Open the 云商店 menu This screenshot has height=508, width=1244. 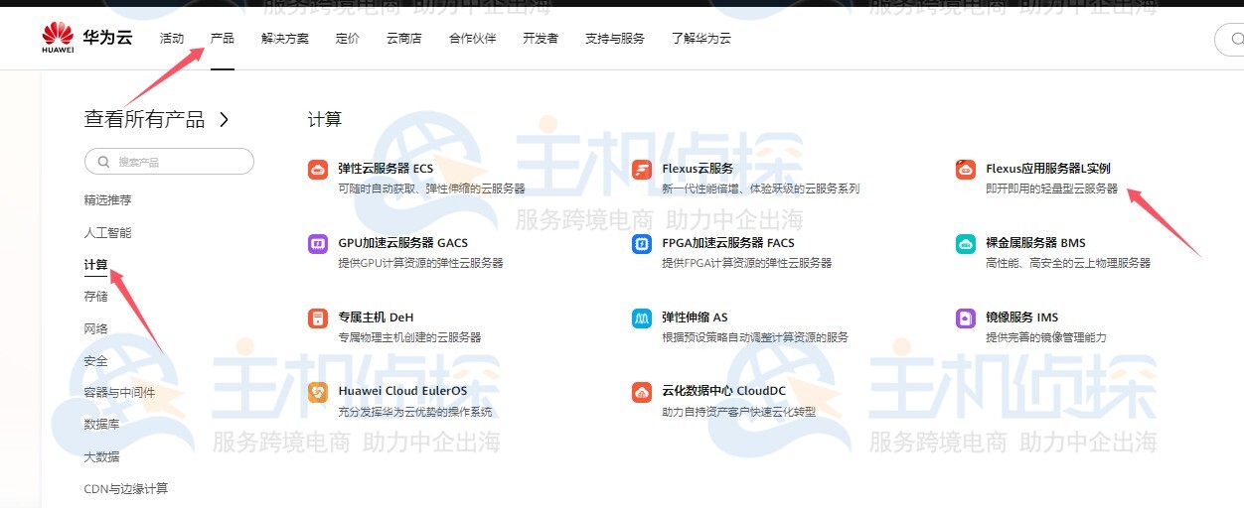point(404,39)
